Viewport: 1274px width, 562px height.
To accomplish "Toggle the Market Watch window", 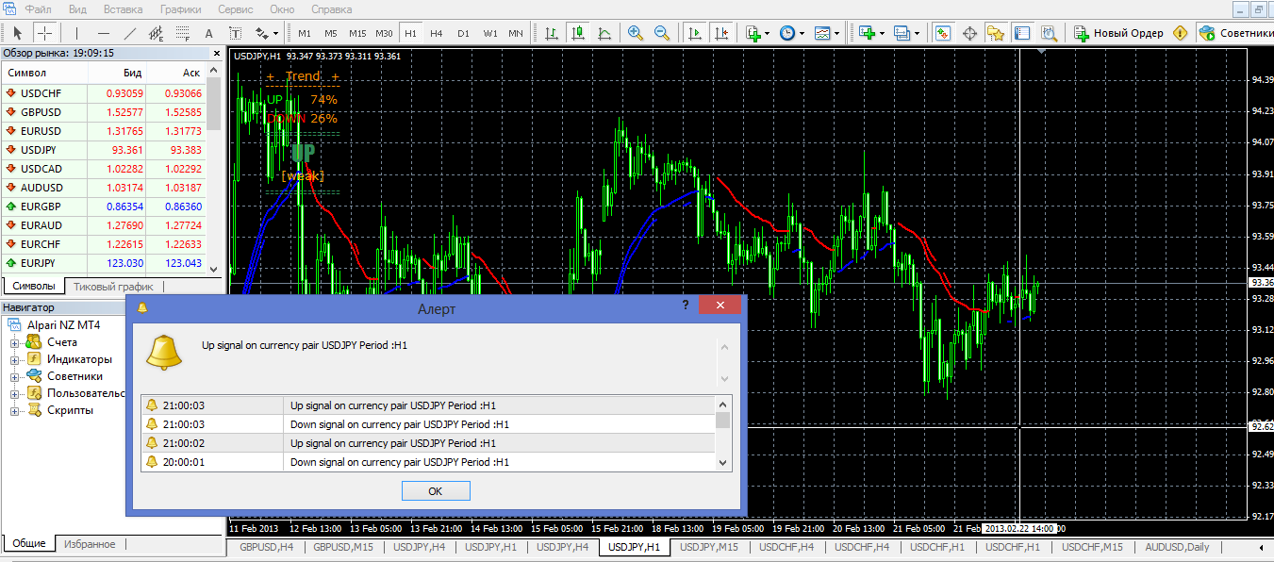I will (x=943, y=33).
